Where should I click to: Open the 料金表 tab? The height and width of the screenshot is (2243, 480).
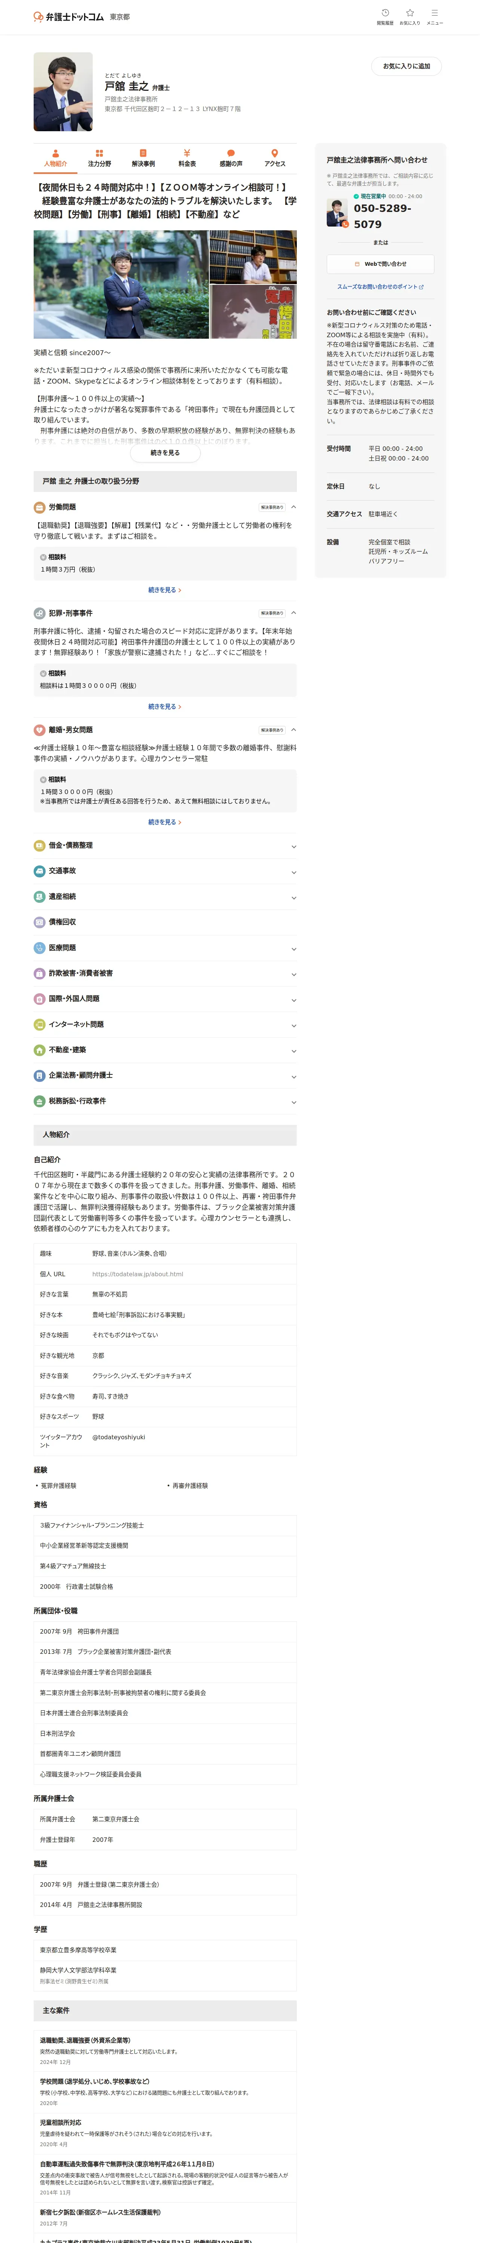click(x=187, y=158)
